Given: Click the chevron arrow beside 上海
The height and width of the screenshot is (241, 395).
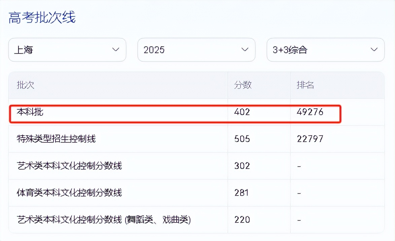Looking at the screenshot, I should 115,50.
